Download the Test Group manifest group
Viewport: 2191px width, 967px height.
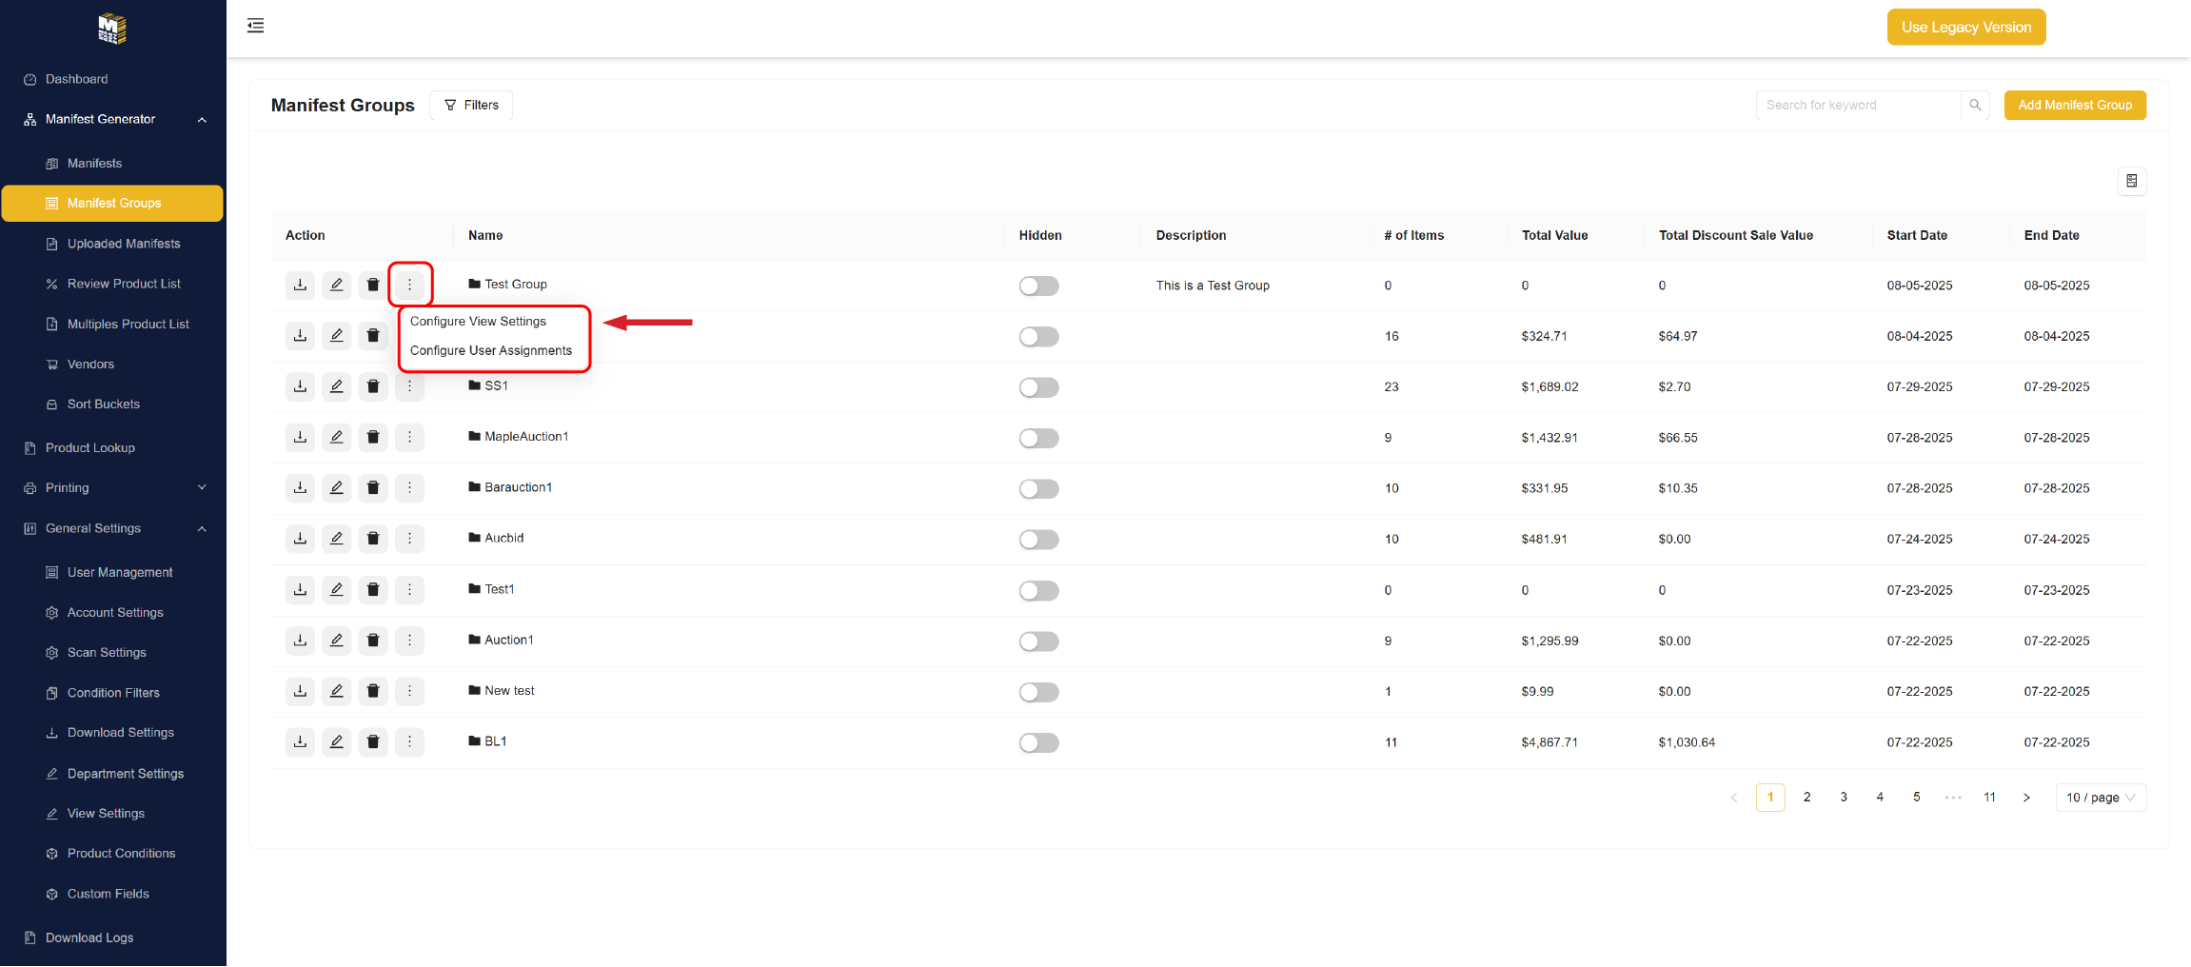(x=300, y=285)
